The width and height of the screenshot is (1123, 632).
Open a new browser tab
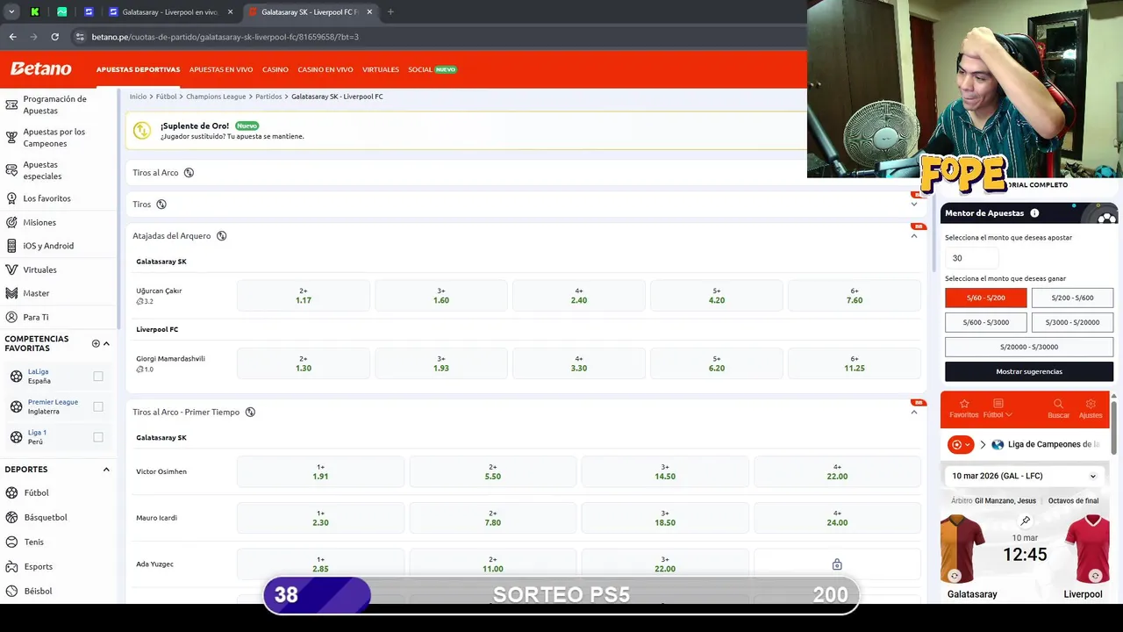tap(390, 12)
